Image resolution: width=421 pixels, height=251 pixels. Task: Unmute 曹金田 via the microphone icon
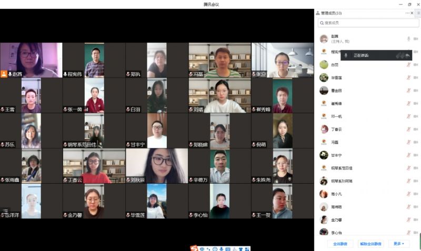[408, 91]
